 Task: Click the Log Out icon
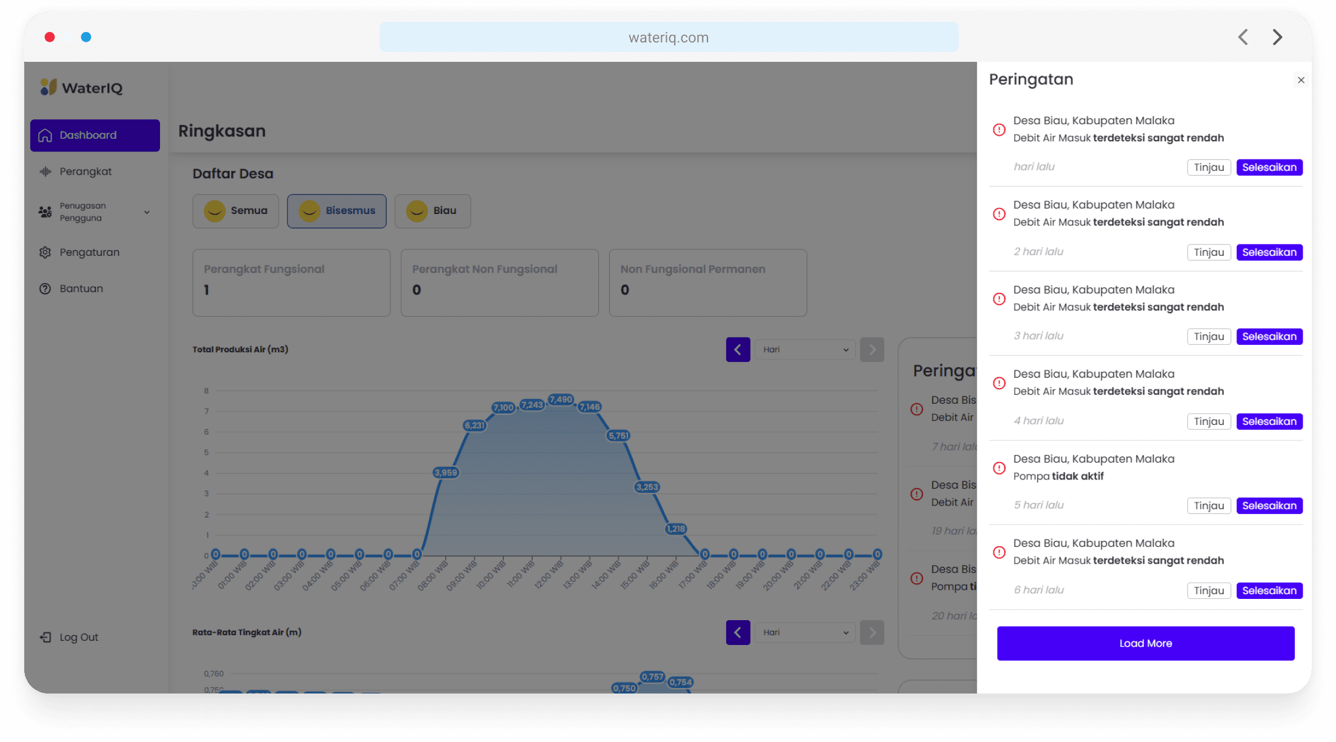[x=45, y=637]
